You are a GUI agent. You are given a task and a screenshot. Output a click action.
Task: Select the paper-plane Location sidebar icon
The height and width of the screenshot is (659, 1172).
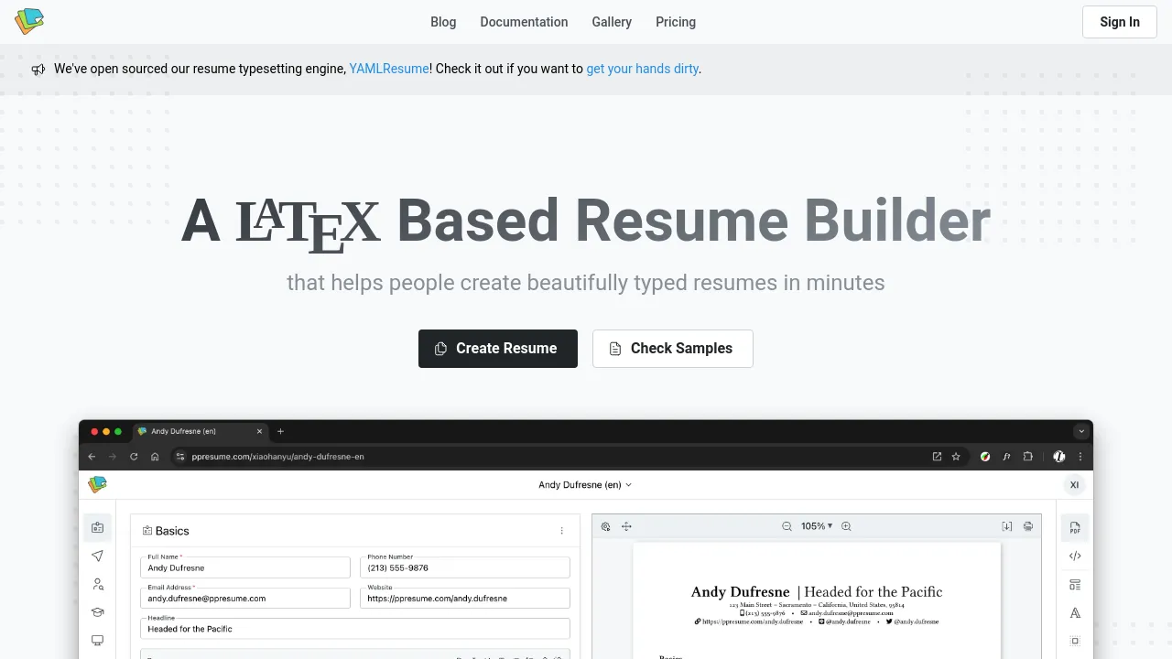click(97, 556)
